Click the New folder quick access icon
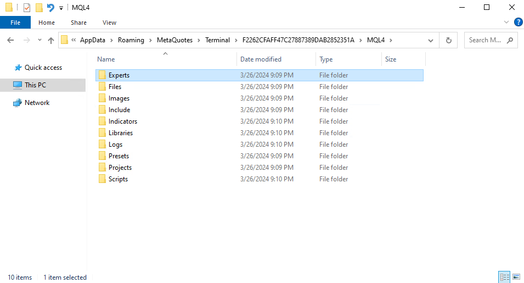 click(39, 7)
